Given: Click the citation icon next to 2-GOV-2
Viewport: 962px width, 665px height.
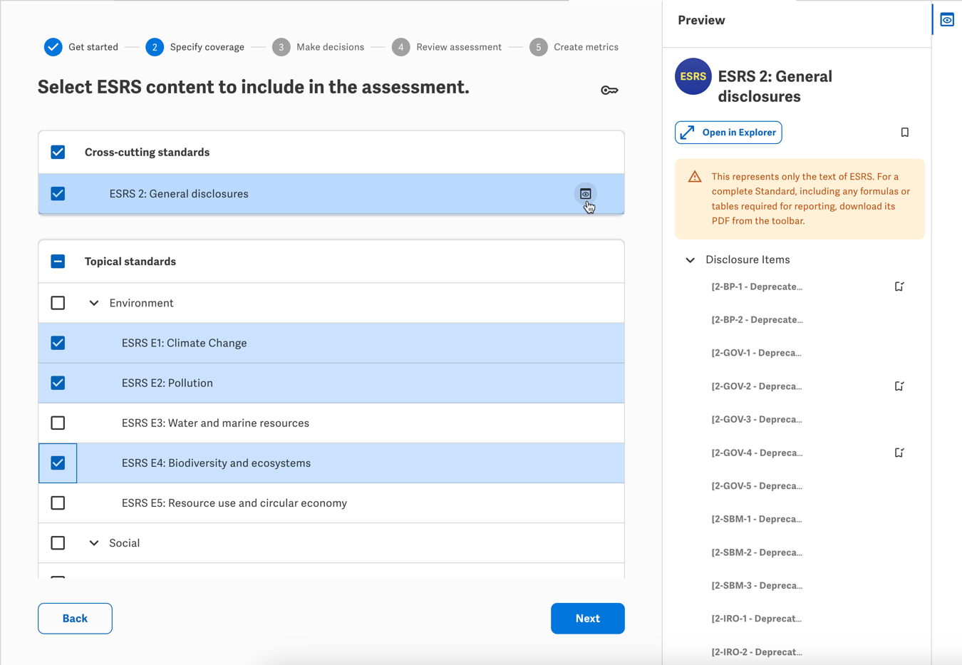Looking at the screenshot, I should click(x=899, y=386).
